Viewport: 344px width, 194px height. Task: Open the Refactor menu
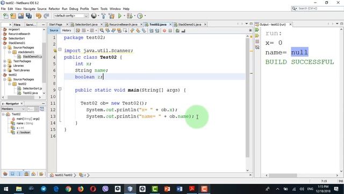[54, 9]
